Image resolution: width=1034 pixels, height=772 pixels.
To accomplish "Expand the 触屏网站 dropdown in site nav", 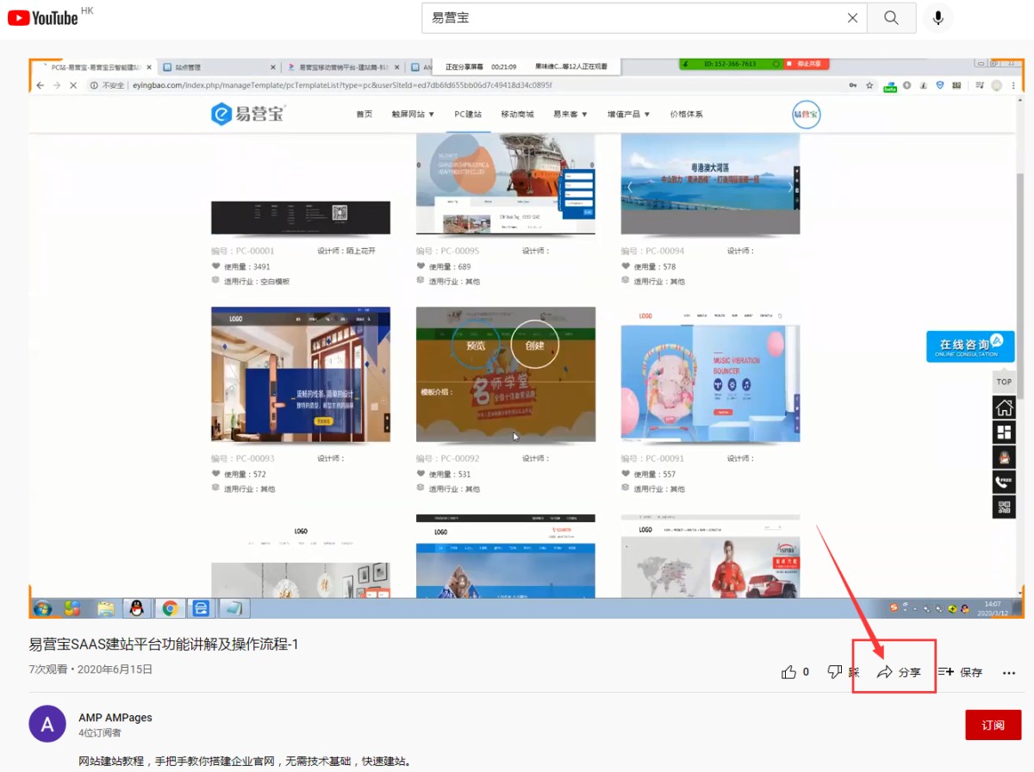I will point(413,114).
